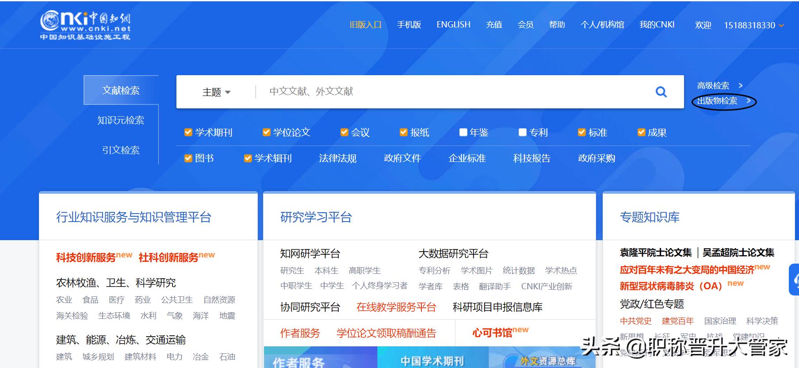Open 政府文件 database link
The image size is (799, 368).
[402, 158]
